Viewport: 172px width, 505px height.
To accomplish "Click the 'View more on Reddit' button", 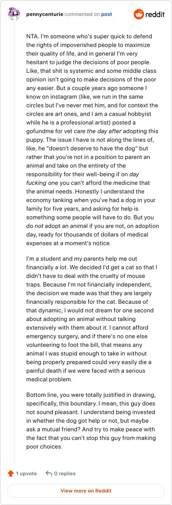I will [x=86, y=491].
